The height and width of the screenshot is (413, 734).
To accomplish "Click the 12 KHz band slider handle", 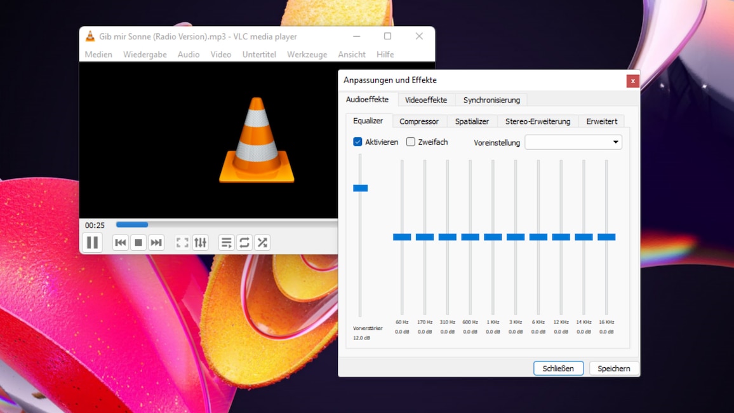I will pos(561,237).
